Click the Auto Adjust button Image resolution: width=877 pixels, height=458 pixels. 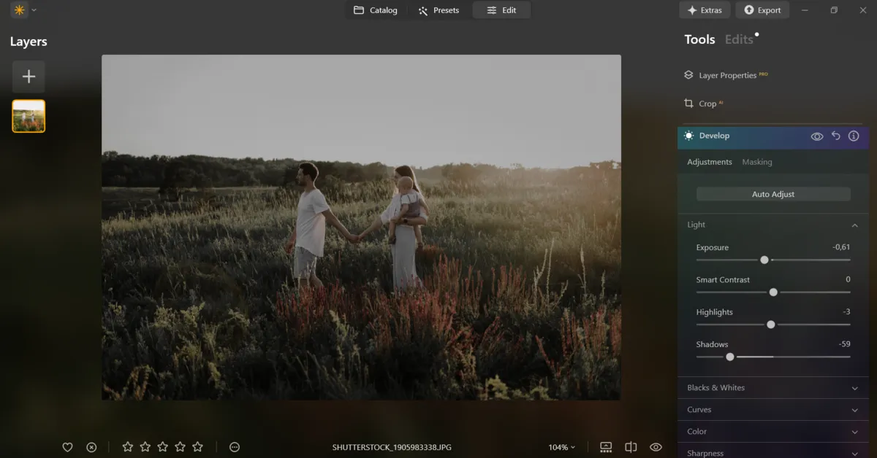click(x=773, y=194)
